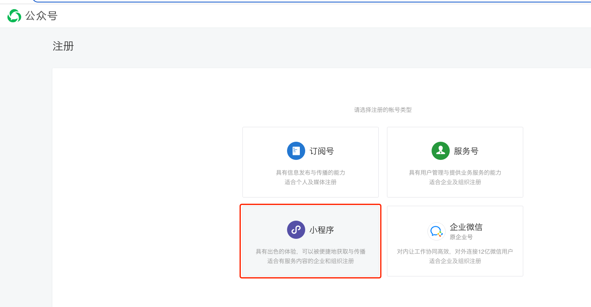Click the 请选择注册的帐号类型 prompt text
591x307 pixels.
tap(383, 110)
